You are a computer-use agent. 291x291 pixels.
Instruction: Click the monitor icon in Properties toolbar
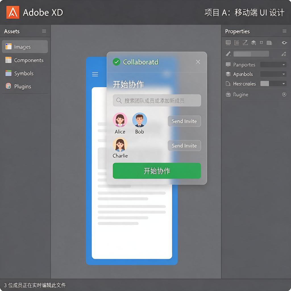[228, 43]
